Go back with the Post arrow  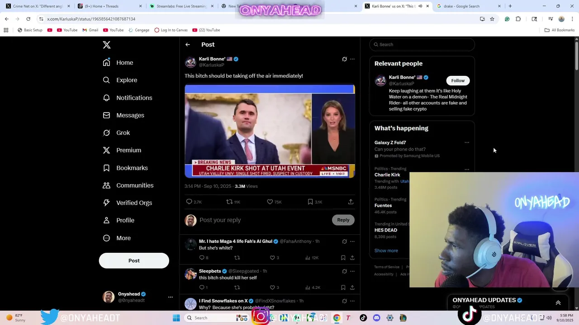188,45
